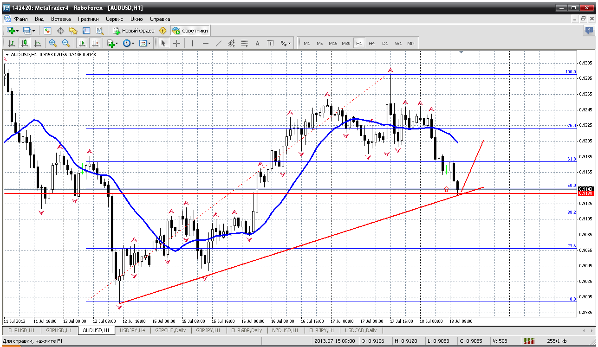
Task: Select the Text tool (A)
Action: click(x=258, y=43)
